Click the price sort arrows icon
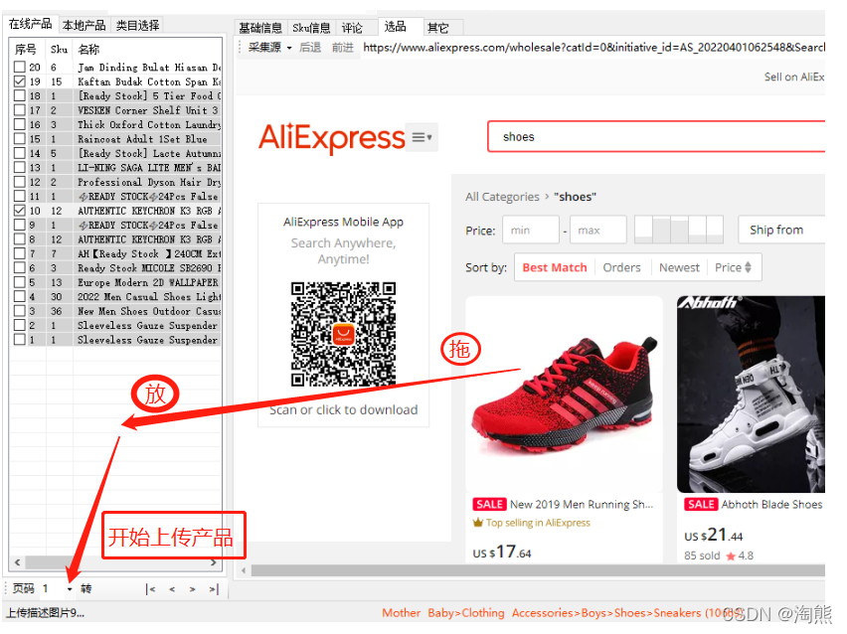The width and height of the screenshot is (847, 634). point(749,267)
